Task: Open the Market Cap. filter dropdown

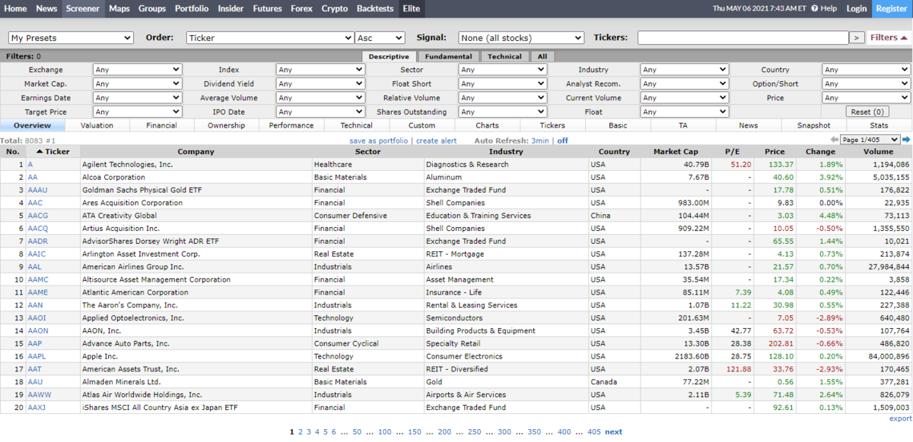Action: tap(137, 84)
